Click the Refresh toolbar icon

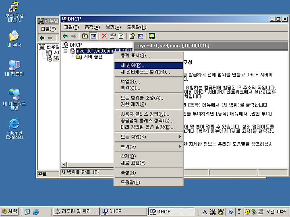tap(121, 36)
